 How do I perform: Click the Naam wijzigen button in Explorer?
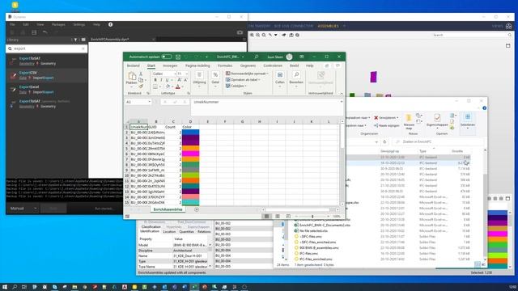point(387,126)
